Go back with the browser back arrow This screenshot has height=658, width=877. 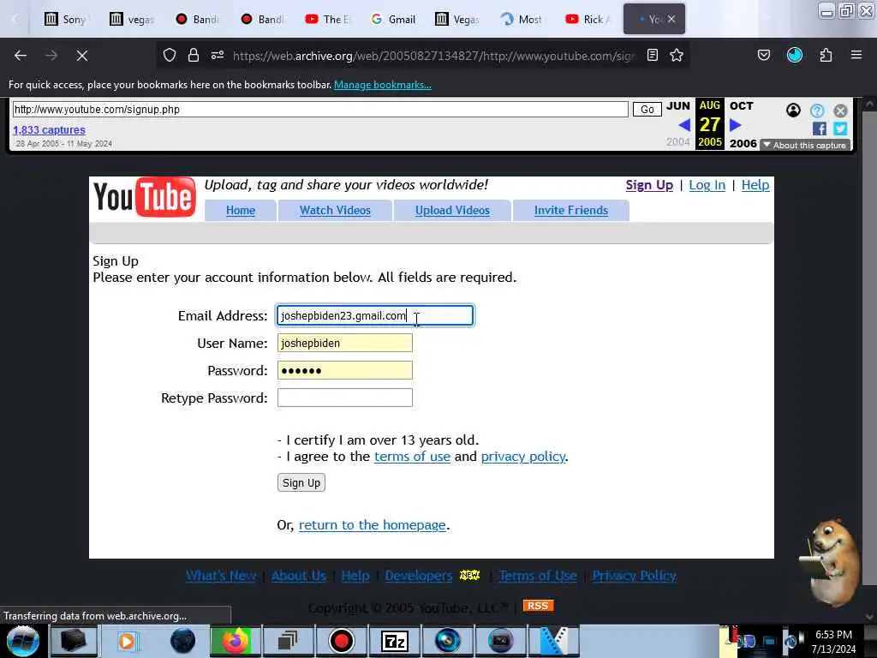click(21, 56)
